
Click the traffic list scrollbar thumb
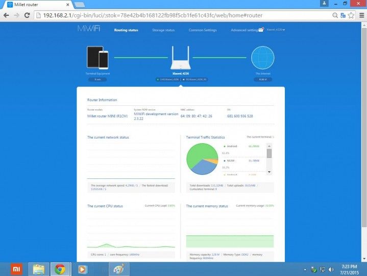click(269, 153)
